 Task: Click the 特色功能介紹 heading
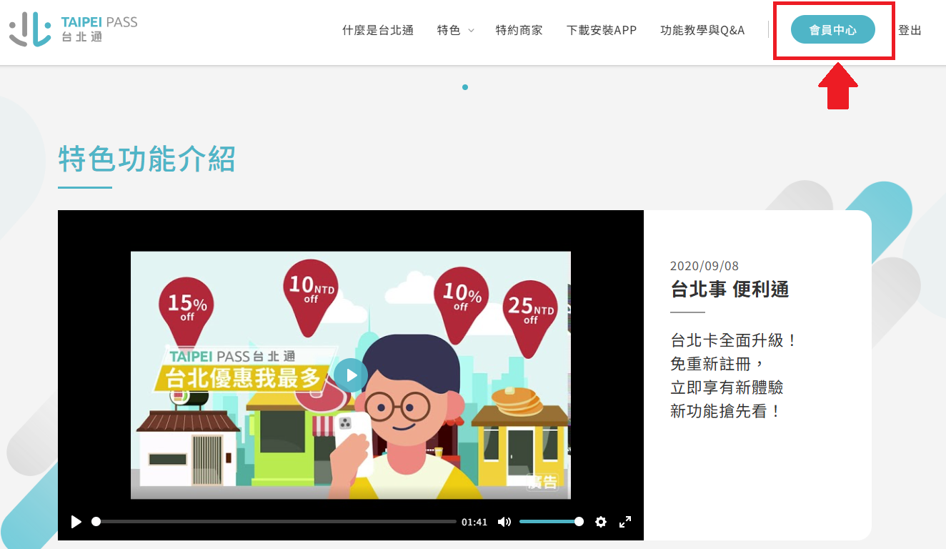coord(147,159)
